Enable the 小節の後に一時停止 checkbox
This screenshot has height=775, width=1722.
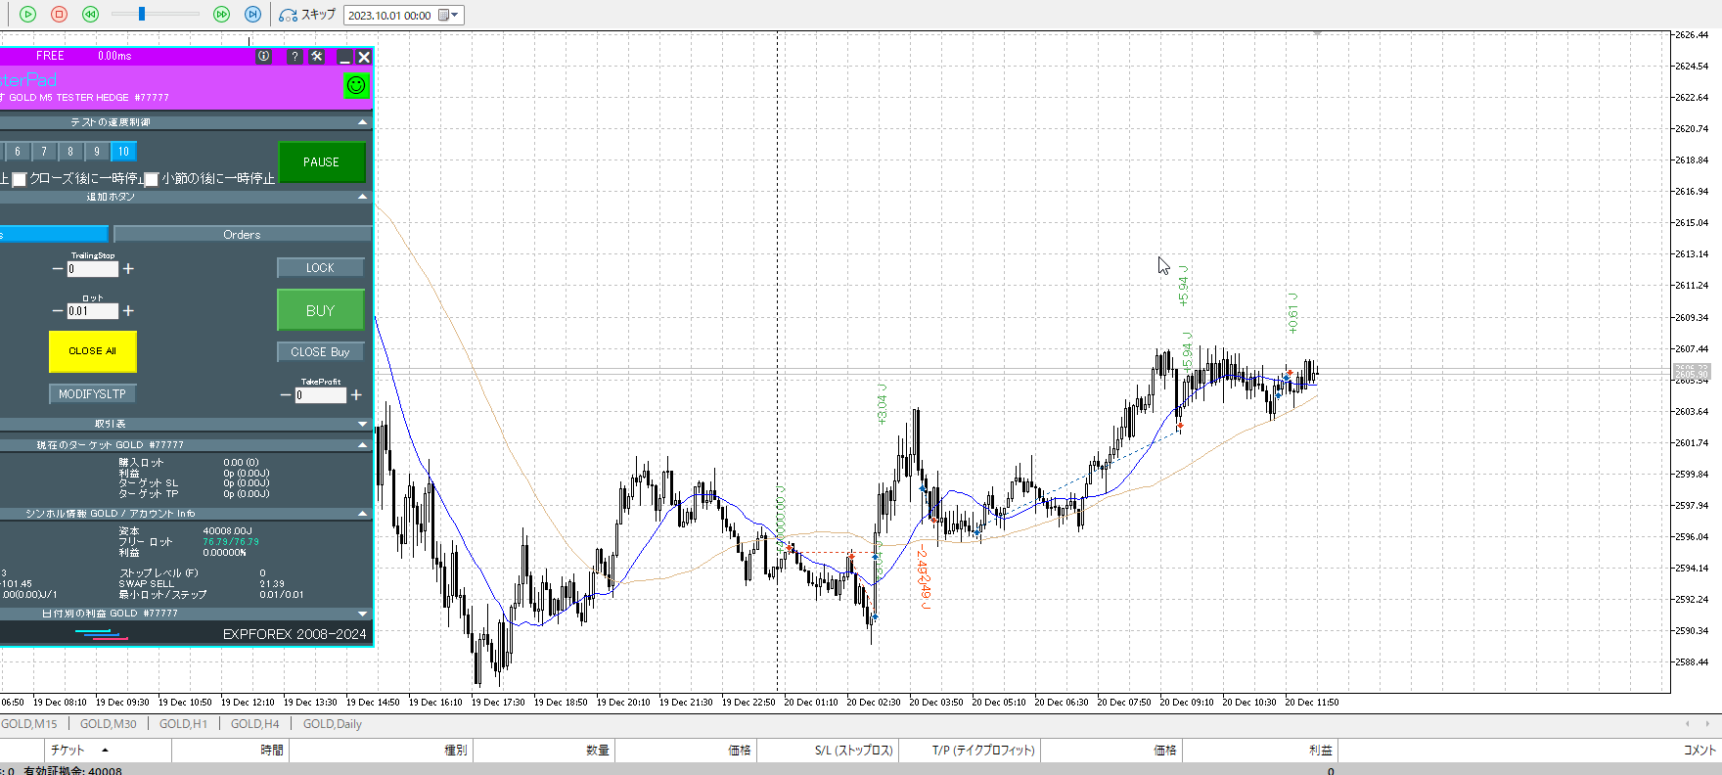152,180
